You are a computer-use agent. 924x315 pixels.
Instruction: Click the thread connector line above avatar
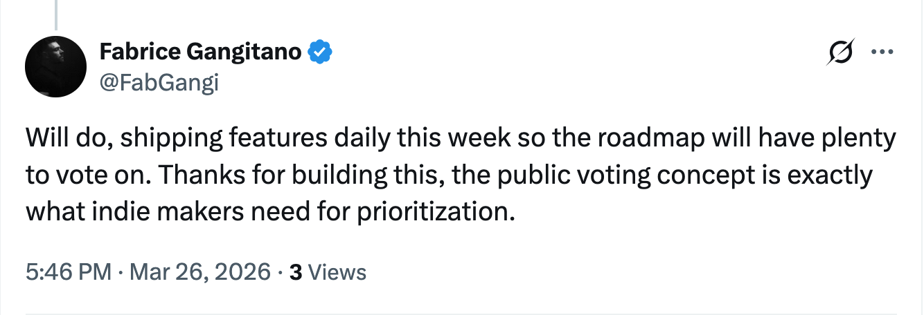(55, 14)
